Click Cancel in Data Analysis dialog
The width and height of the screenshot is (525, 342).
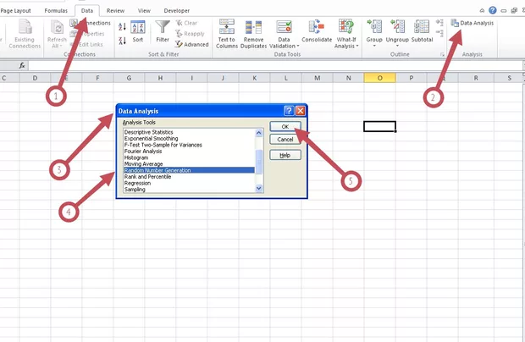pos(285,140)
